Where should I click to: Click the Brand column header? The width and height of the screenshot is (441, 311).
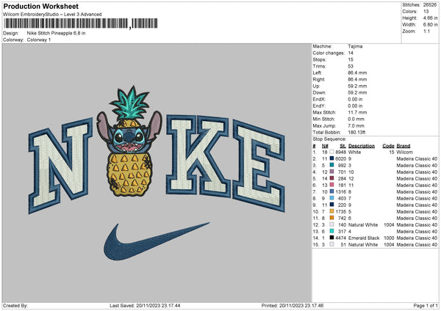404,146
